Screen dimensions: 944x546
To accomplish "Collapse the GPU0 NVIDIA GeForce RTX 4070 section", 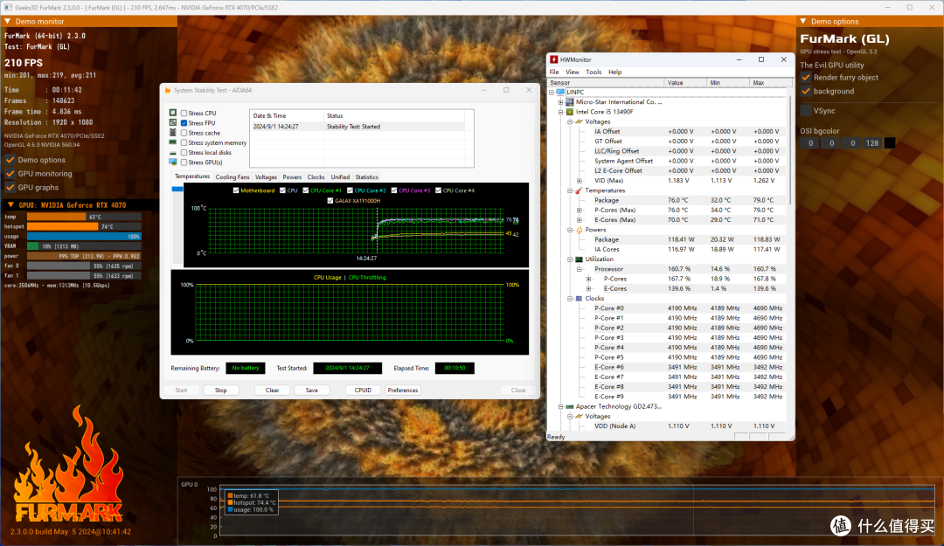I will click(x=10, y=204).
